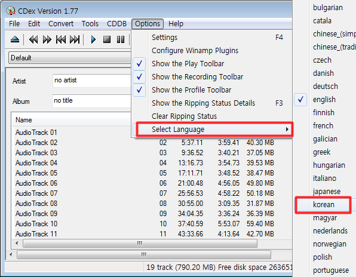The image size is (356, 277).
Task: Pause playback with the Pause button
Action: (121, 40)
